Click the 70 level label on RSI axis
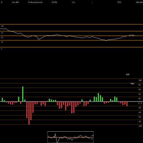The image size is (143, 143). point(2,33)
